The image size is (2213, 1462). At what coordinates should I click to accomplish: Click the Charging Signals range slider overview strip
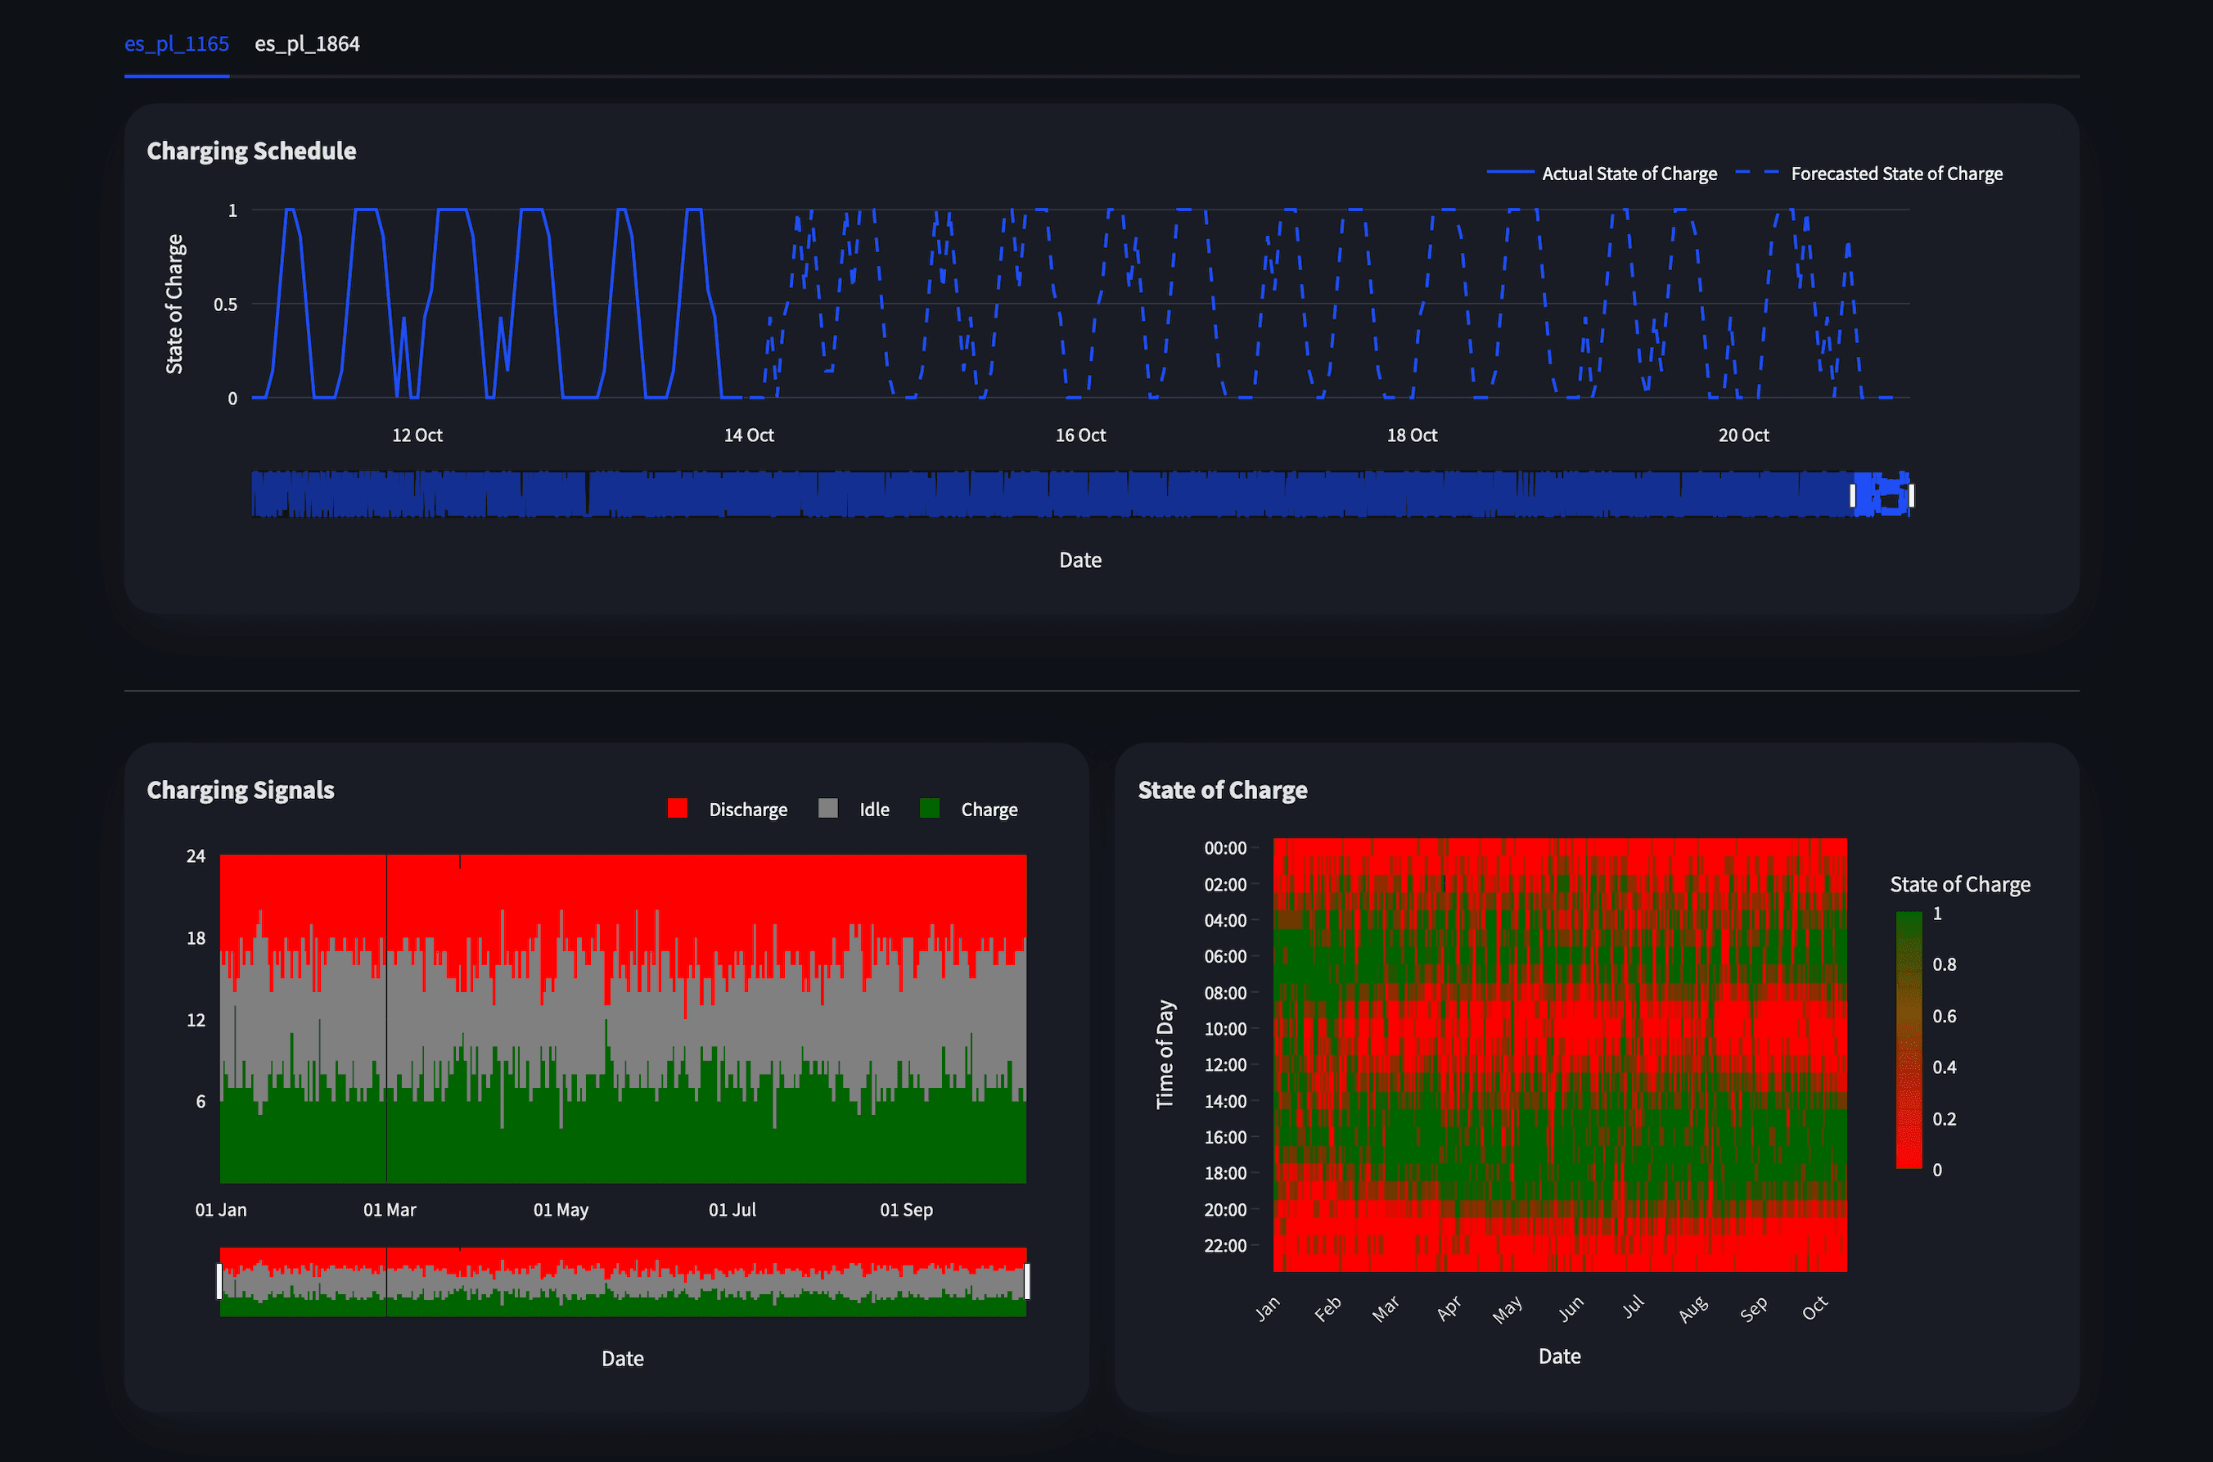click(623, 1281)
